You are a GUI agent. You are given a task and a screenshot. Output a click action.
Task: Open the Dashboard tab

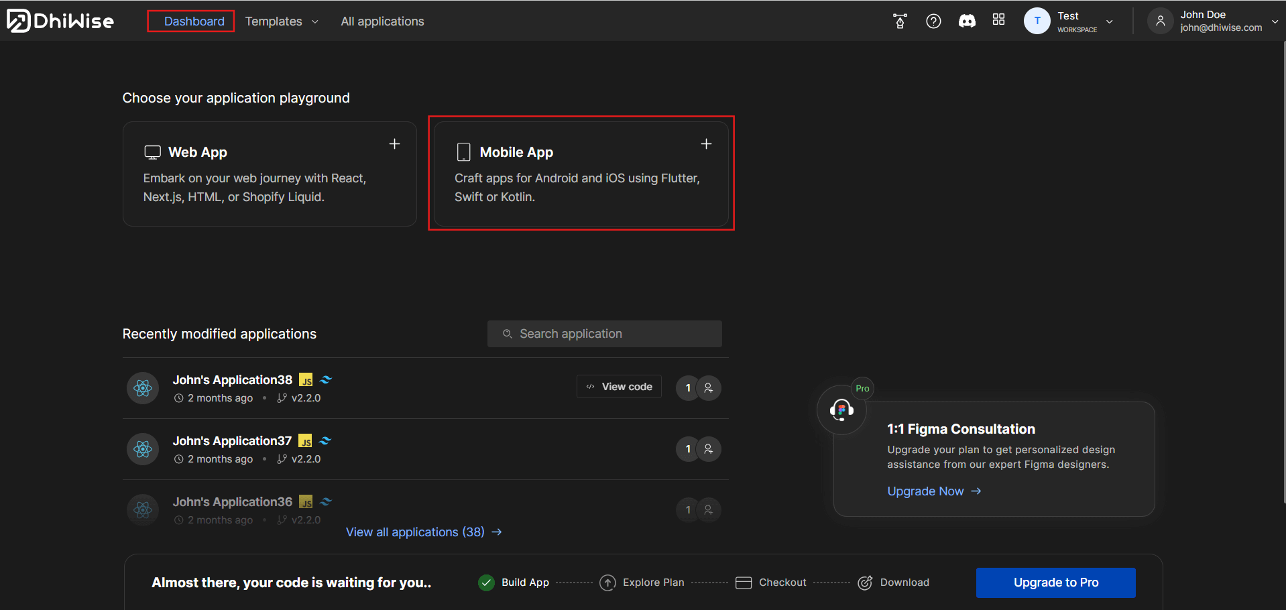point(194,21)
